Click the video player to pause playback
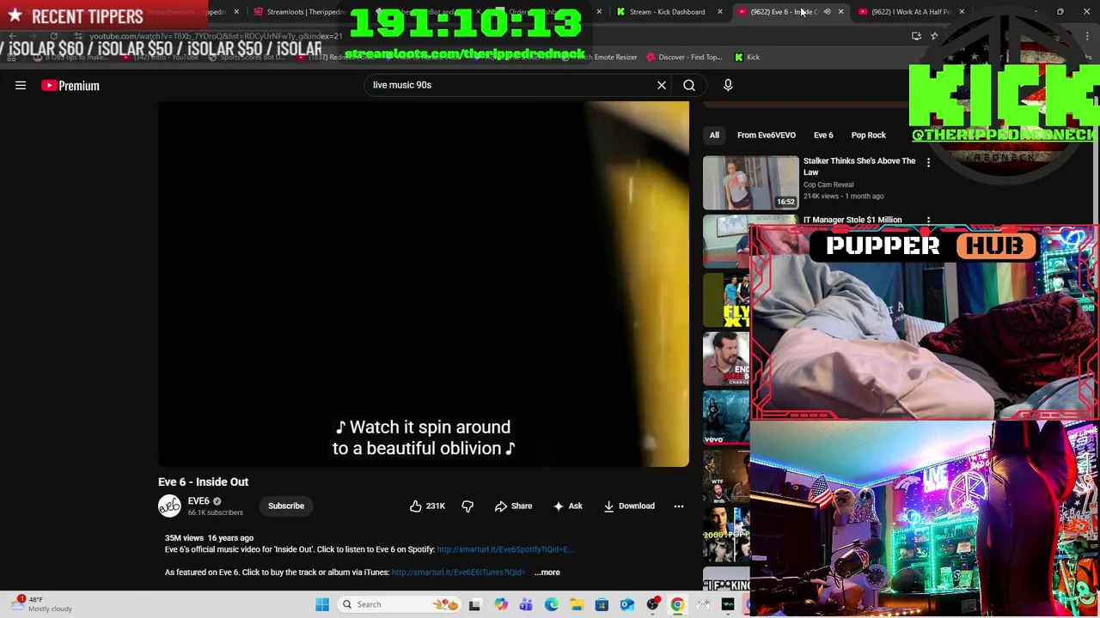The image size is (1100, 618). coord(424,284)
